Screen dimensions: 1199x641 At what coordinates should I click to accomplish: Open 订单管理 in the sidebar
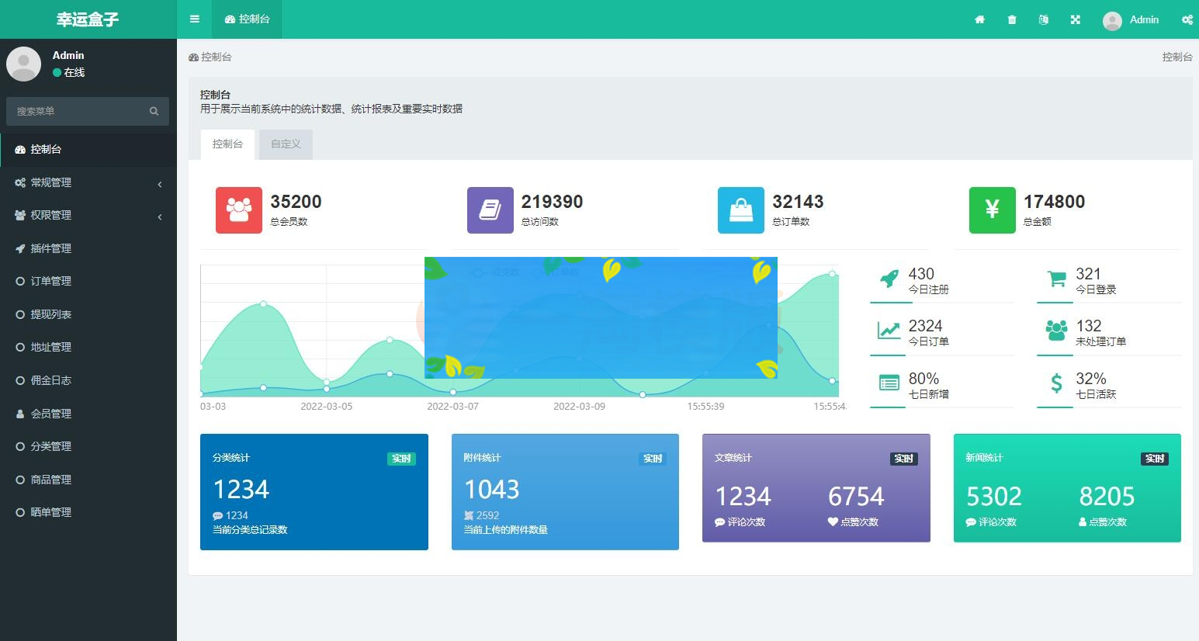point(51,282)
